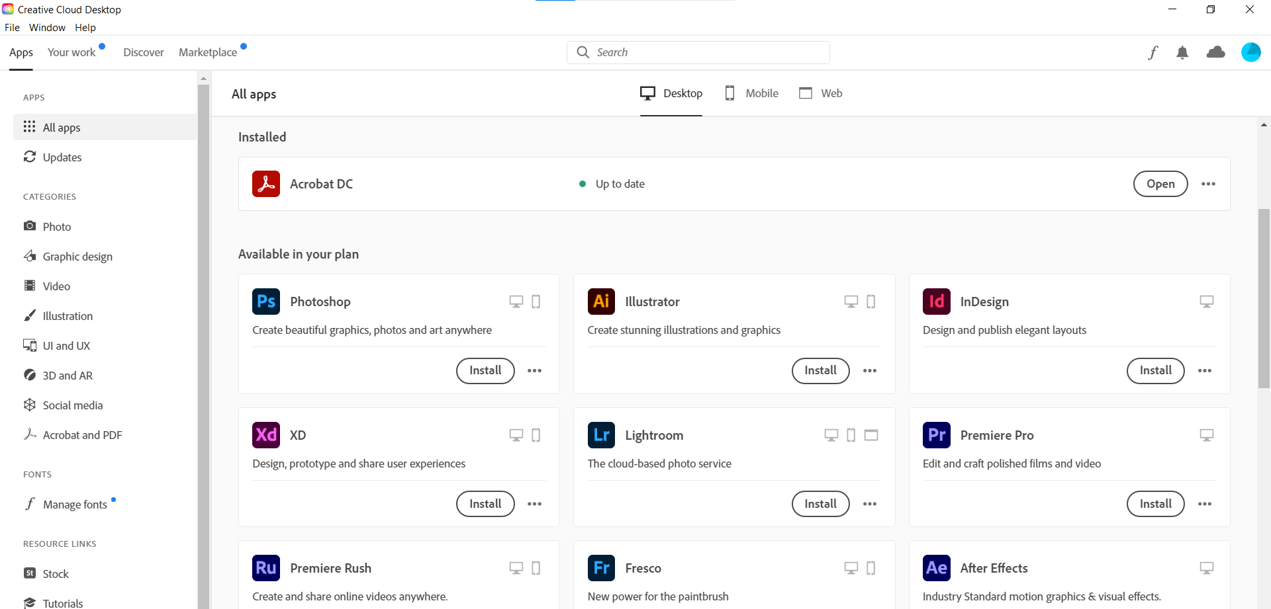The height and width of the screenshot is (609, 1271).
Task: Open more options for InDesign
Action: pyautogui.click(x=1205, y=371)
